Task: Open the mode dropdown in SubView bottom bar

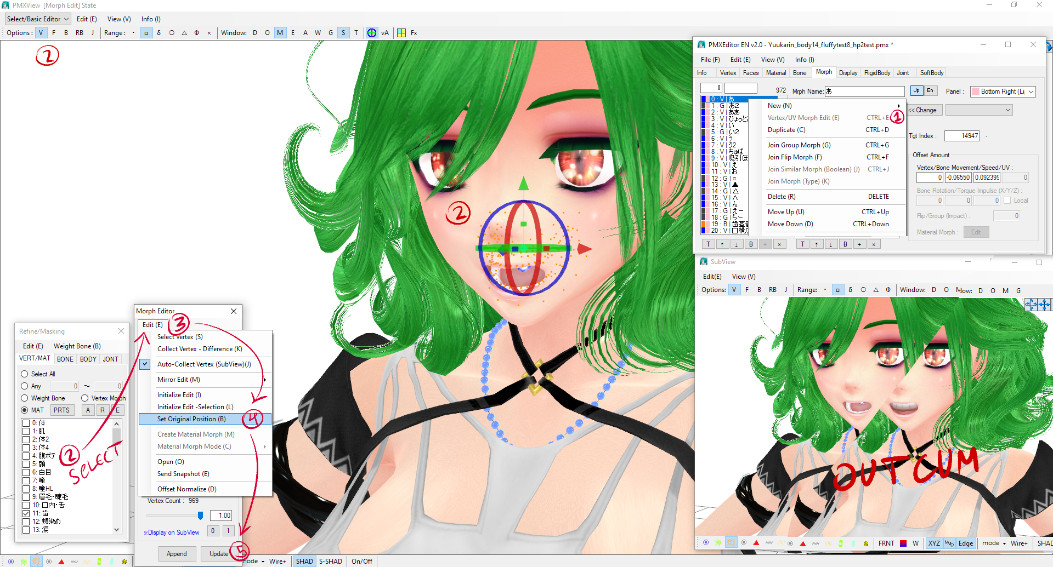Action: pyautogui.click(x=994, y=543)
